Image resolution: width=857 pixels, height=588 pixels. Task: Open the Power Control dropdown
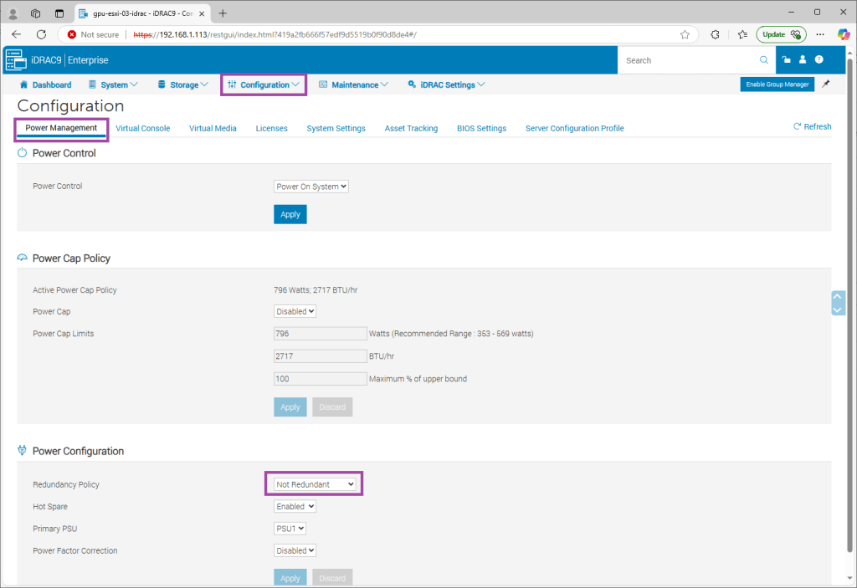coord(310,187)
